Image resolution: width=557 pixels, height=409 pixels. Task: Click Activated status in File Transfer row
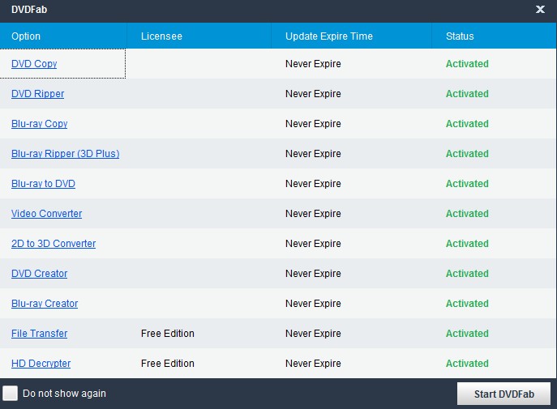click(467, 334)
